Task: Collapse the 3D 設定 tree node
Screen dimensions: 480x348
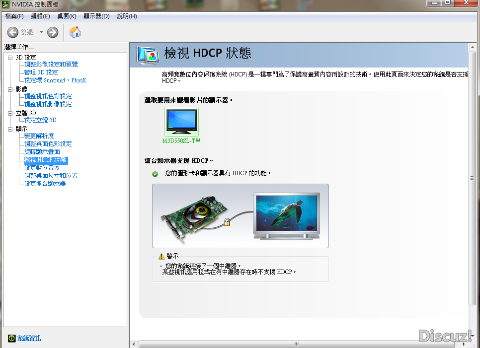Action: point(10,58)
